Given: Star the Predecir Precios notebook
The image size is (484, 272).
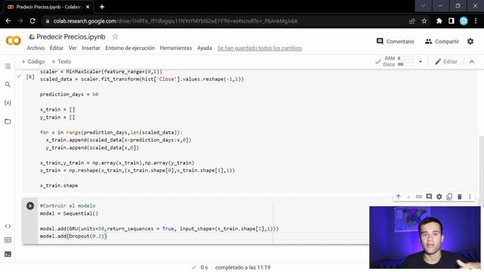Looking at the screenshot, I should tap(115, 37).
